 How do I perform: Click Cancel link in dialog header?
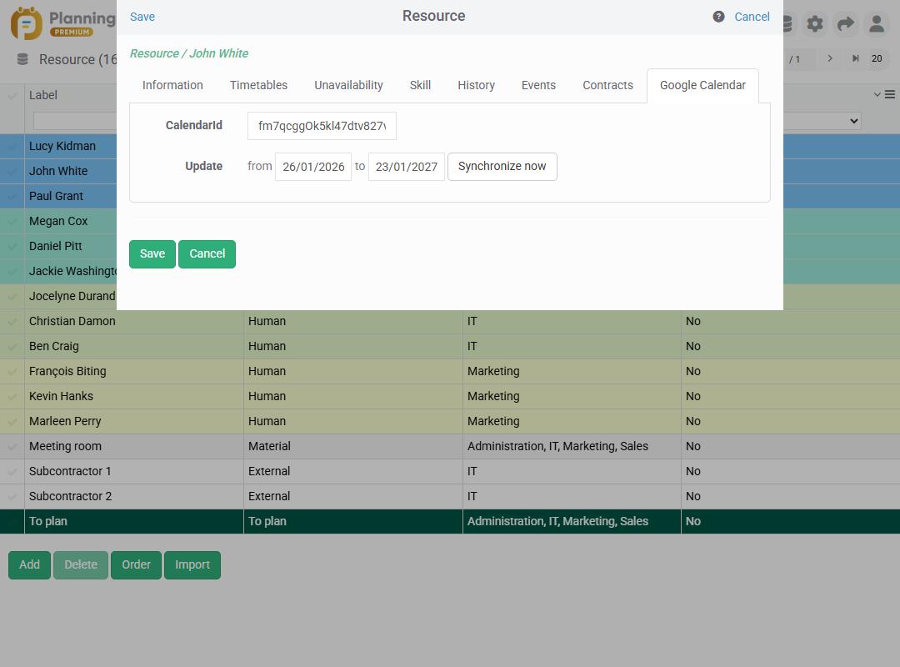click(752, 17)
